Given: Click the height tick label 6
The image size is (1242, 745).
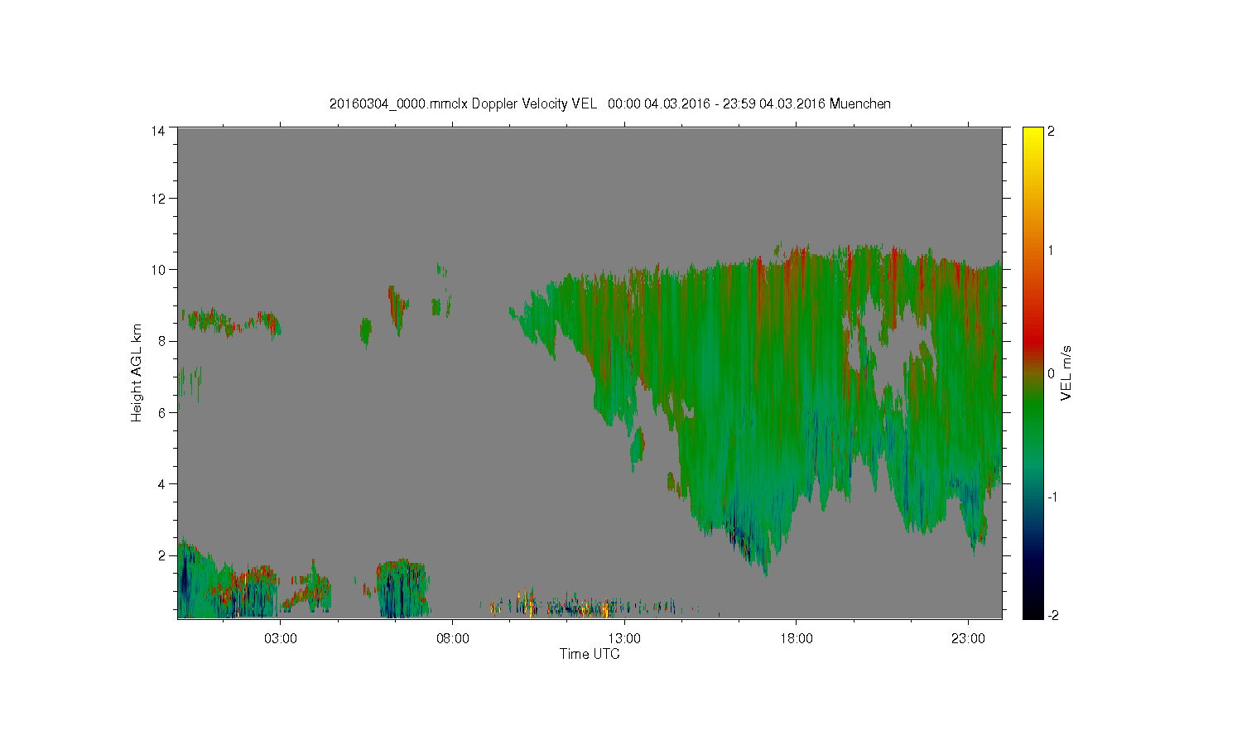Looking at the screenshot, I should [161, 412].
